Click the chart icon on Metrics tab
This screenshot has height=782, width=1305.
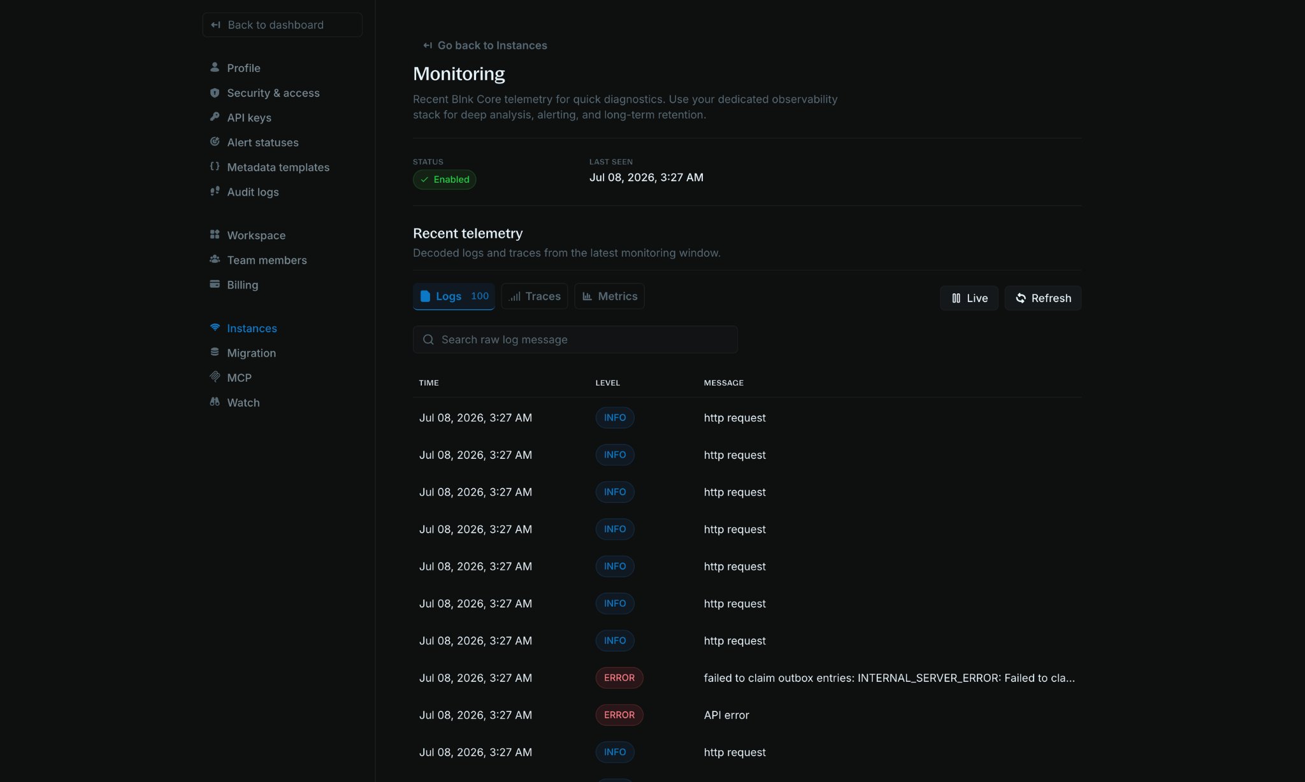587,296
